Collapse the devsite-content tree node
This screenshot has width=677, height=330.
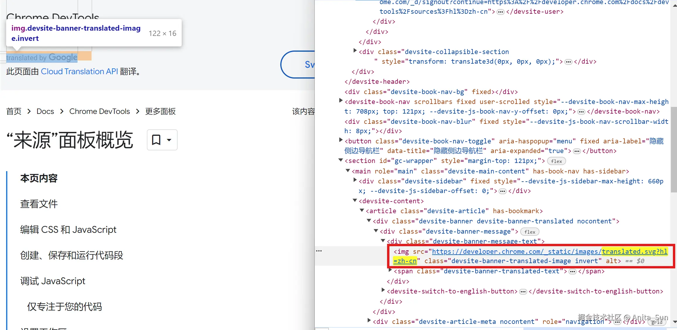point(355,200)
